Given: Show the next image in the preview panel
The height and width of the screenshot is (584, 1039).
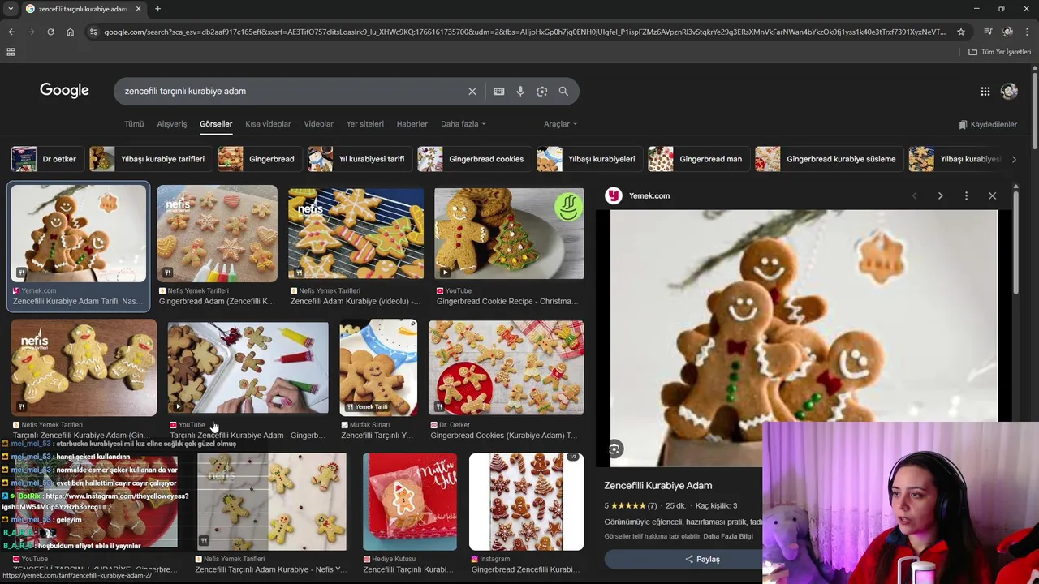Looking at the screenshot, I should tap(940, 195).
